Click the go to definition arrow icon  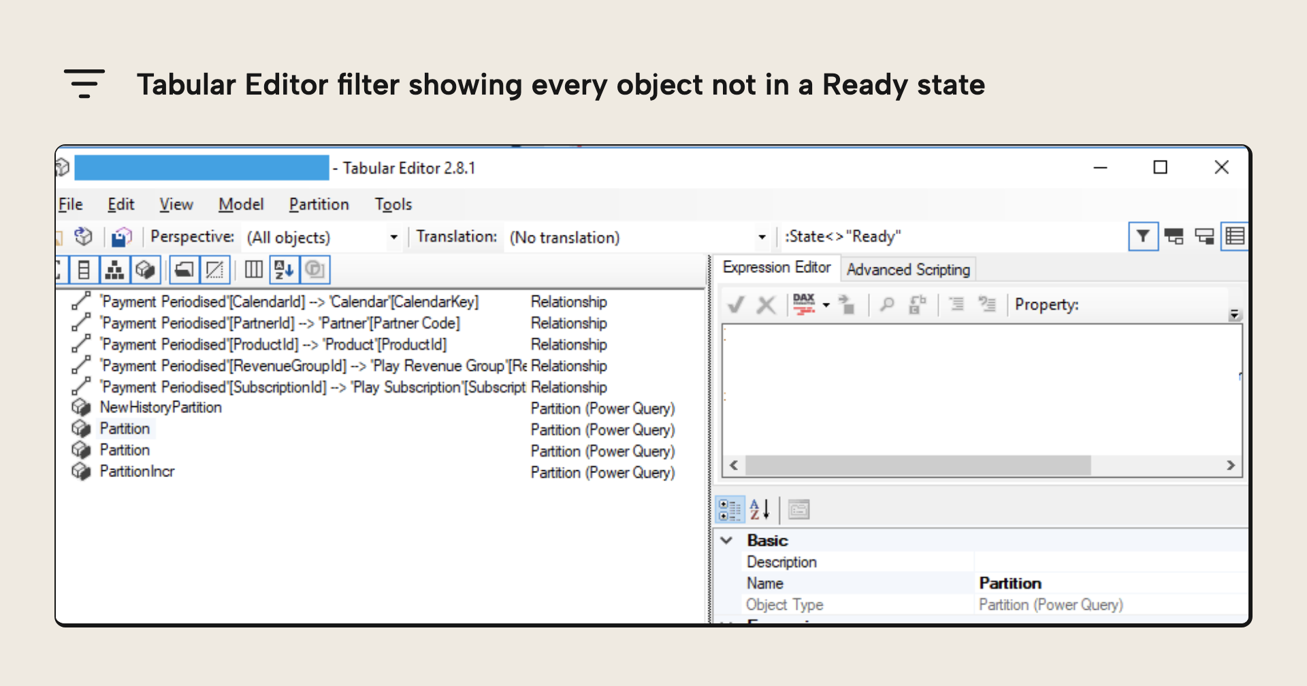tap(846, 304)
